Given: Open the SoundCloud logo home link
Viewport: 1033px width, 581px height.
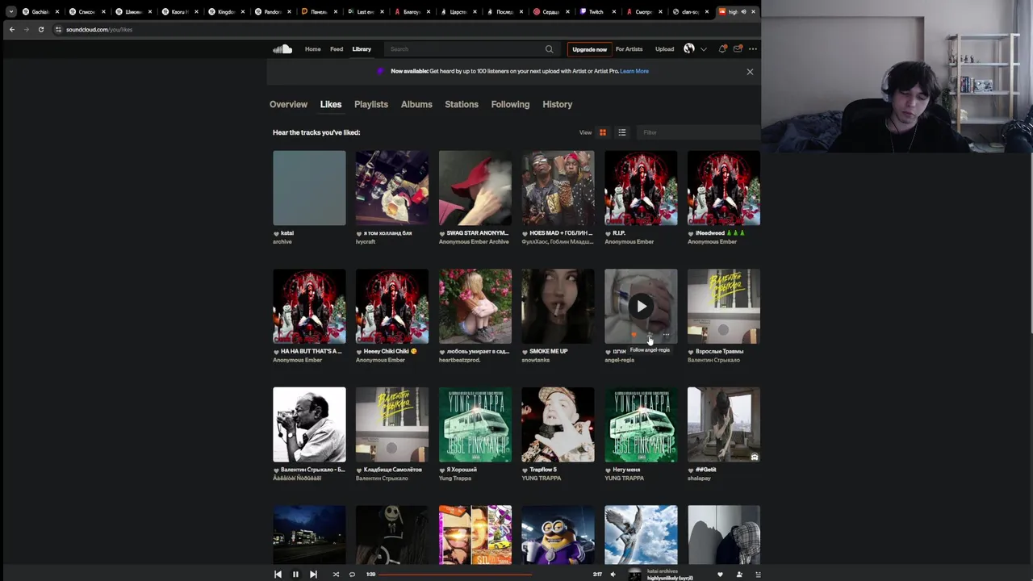Looking at the screenshot, I should tap(282, 49).
